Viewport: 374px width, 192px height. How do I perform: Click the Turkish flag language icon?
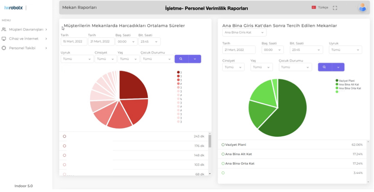pos(314,7)
